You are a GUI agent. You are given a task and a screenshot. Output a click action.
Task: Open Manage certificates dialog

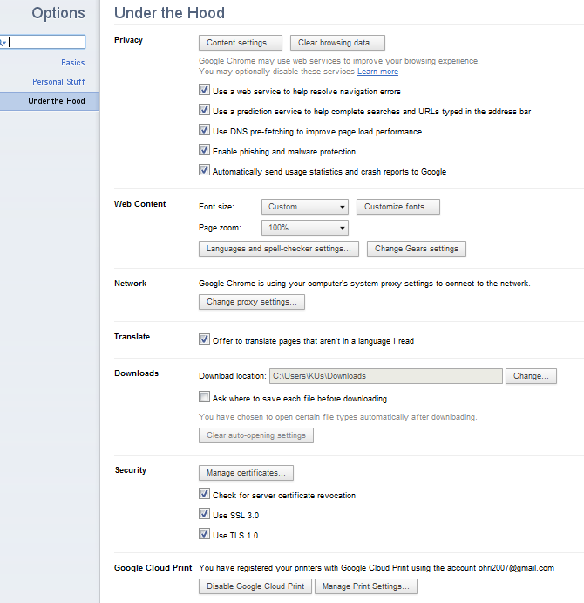click(246, 473)
